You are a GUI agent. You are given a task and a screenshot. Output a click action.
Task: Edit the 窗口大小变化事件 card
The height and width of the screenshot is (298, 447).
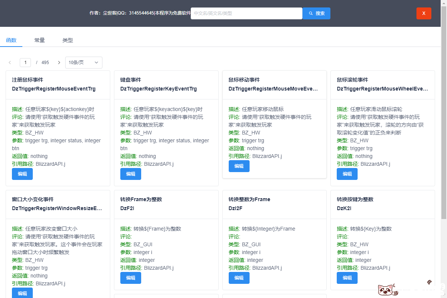[22, 293]
